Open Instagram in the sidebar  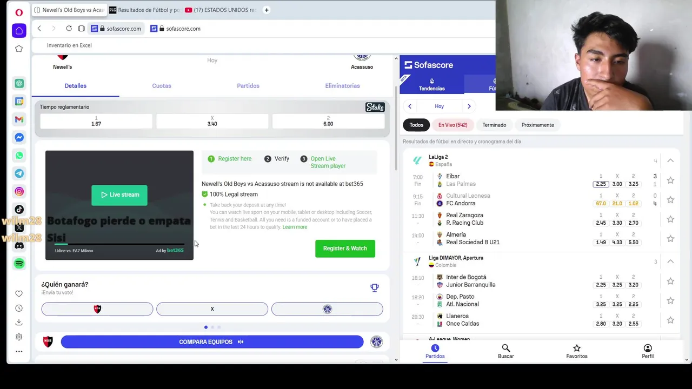(x=19, y=191)
